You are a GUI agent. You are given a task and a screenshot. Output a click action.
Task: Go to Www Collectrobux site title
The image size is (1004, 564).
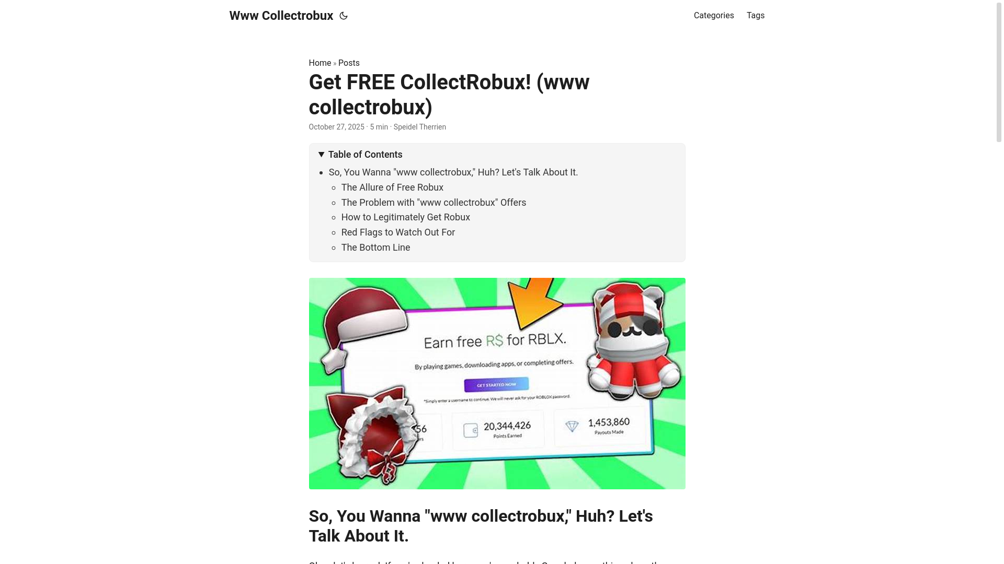tap(281, 16)
